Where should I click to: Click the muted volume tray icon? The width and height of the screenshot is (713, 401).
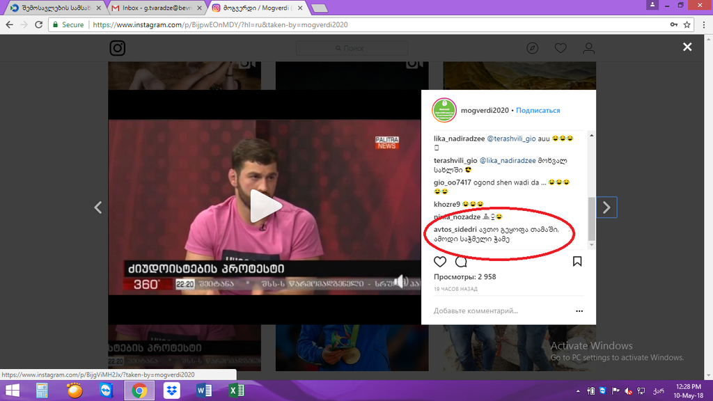pos(629,391)
